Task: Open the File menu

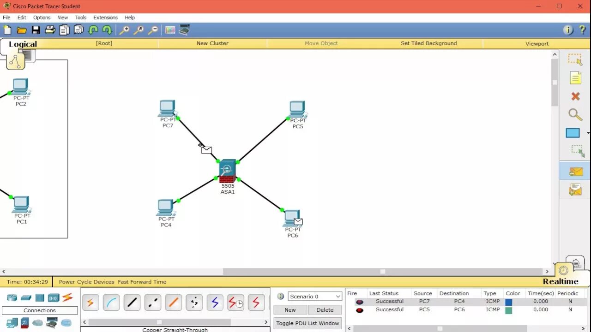Action: click(x=6, y=18)
